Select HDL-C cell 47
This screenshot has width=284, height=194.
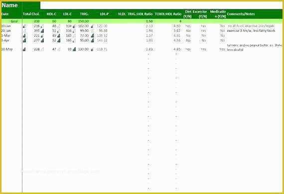coord(54,49)
